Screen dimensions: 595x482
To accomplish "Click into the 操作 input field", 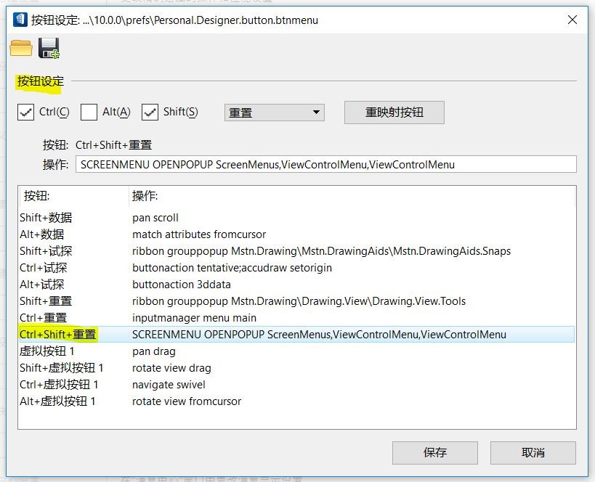I will coord(326,164).
